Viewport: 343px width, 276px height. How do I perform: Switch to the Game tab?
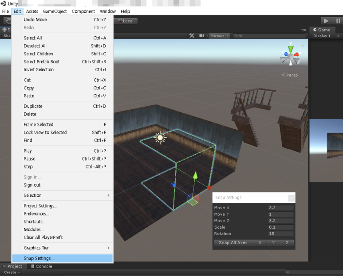click(321, 30)
